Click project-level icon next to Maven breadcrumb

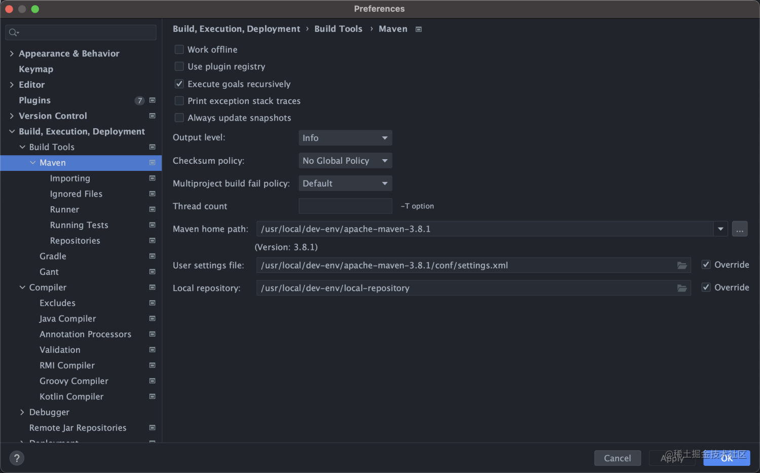pos(419,29)
